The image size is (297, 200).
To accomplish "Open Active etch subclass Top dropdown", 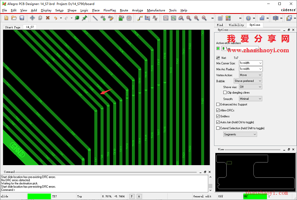I will (x=240, y=48).
